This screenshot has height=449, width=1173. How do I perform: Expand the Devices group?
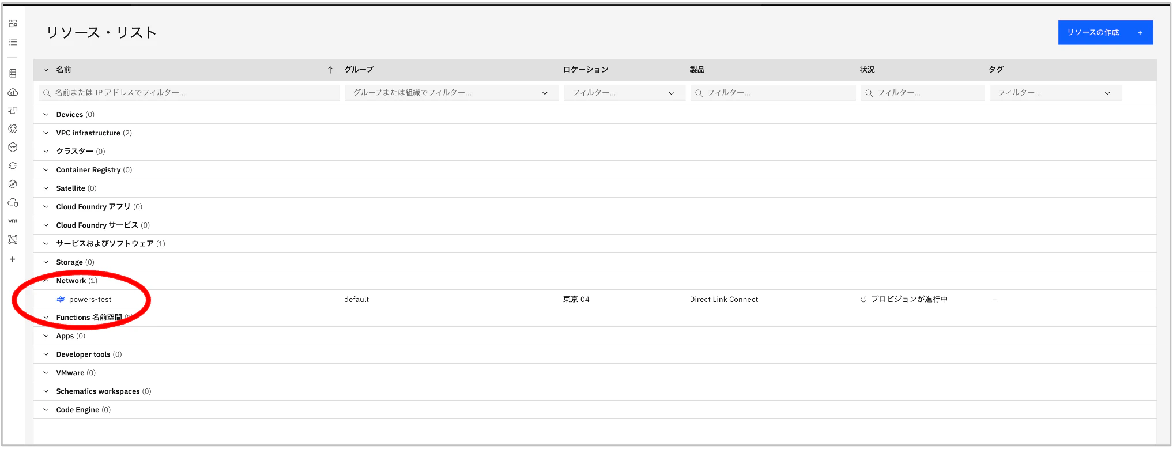tap(46, 115)
